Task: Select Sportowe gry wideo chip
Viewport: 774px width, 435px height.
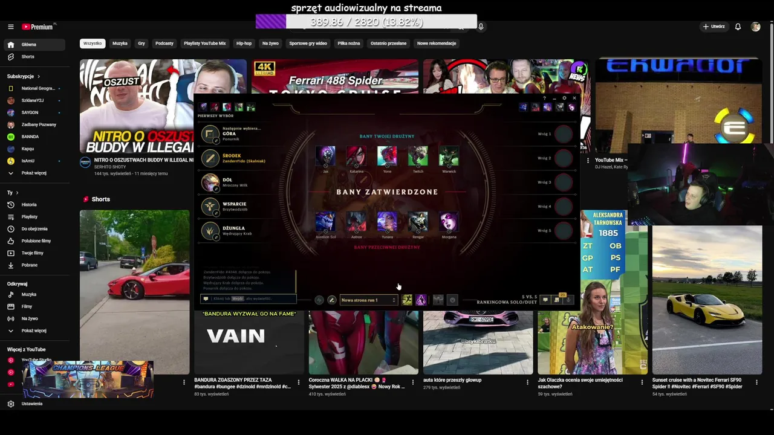Action: (x=308, y=43)
